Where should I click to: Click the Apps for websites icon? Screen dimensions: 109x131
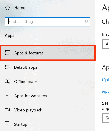tap(7, 95)
